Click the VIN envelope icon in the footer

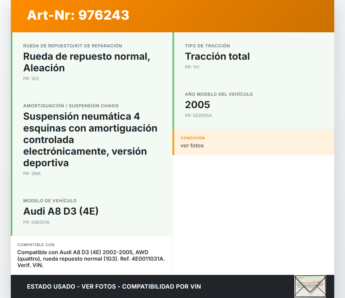coord(310,286)
